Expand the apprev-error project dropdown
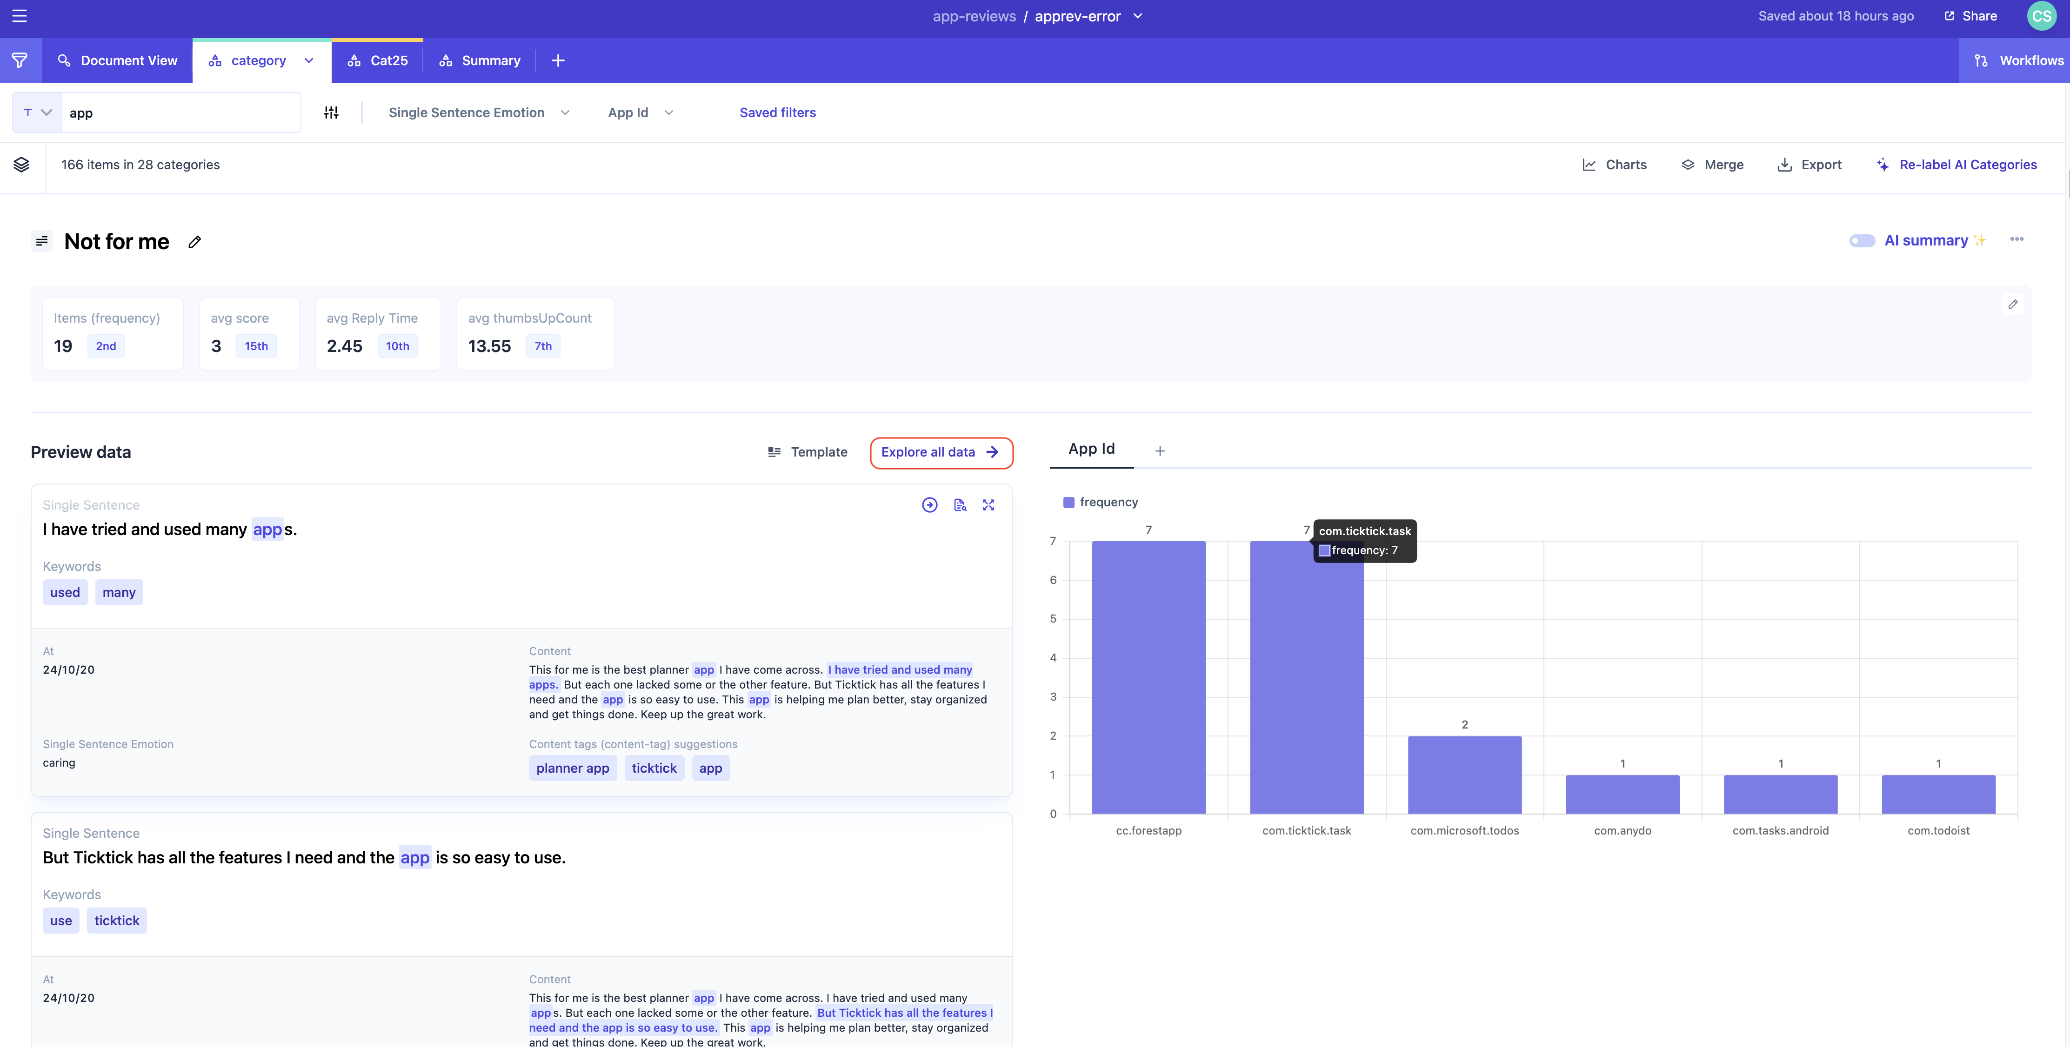Viewport: 2070px width, 1047px height. click(1138, 16)
